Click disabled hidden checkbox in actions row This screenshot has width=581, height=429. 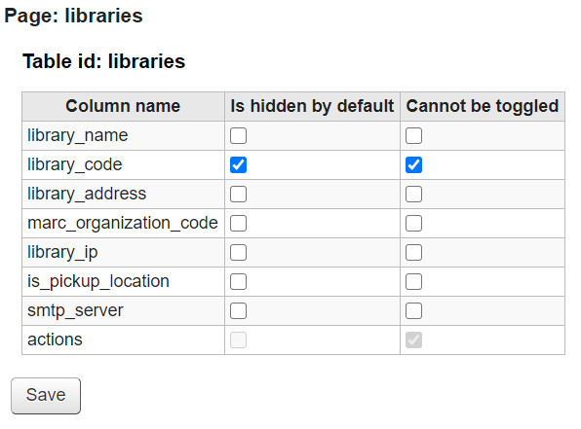238,340
